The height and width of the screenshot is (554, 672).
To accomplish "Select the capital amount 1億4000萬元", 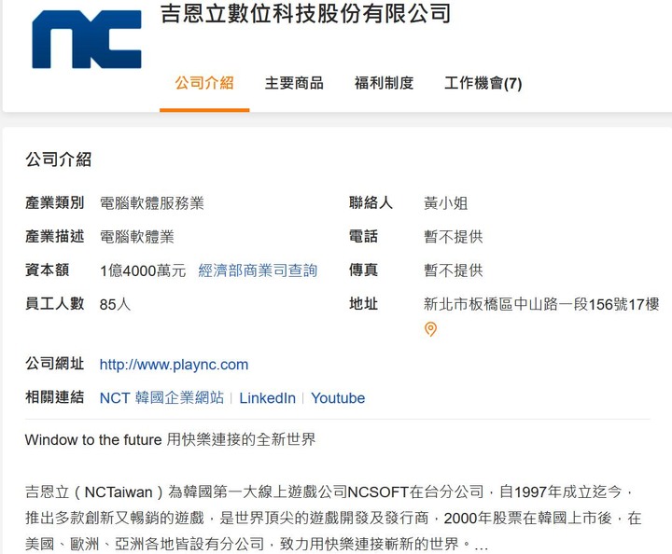I will tap(143, 270).
